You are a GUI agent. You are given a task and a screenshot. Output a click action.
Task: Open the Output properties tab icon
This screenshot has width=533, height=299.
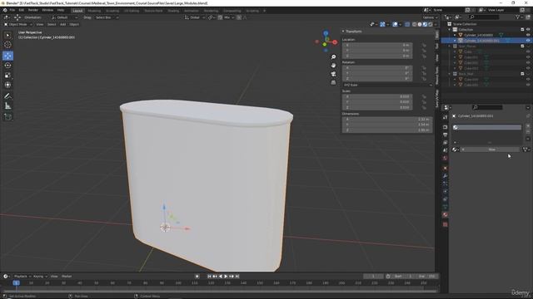point(445,135)
